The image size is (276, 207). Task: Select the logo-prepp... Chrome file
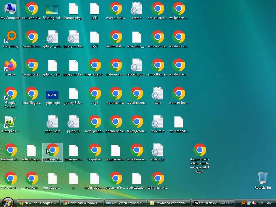click(x=95, y=124)
